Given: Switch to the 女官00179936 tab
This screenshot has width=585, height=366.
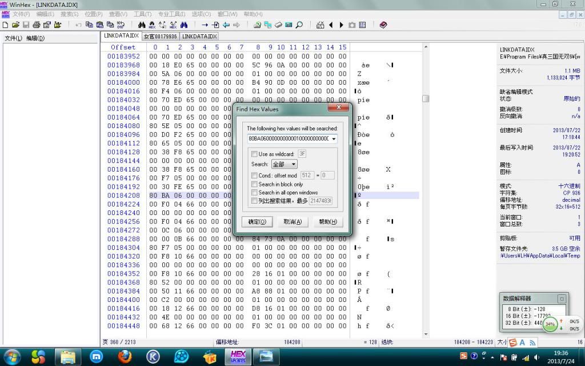Looking at the screenshot, I should pos(160,36).
